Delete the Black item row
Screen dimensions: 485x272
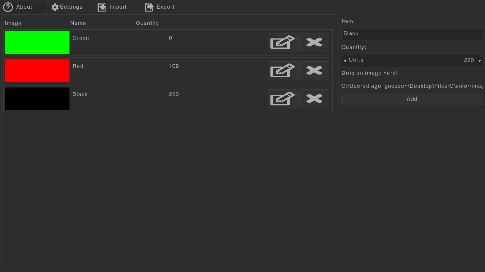pos(314,99)
